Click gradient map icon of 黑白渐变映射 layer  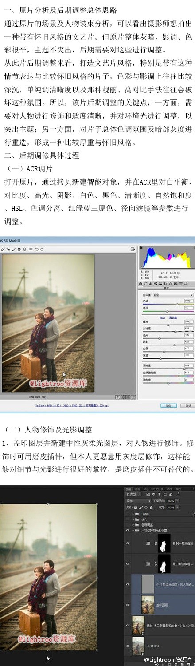(x=148, y=564)
